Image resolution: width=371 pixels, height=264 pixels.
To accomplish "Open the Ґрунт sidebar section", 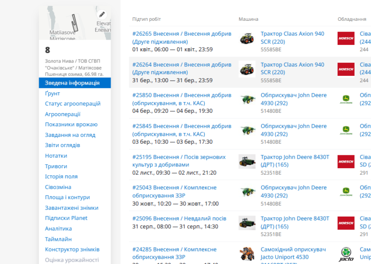I will [53, 93].
